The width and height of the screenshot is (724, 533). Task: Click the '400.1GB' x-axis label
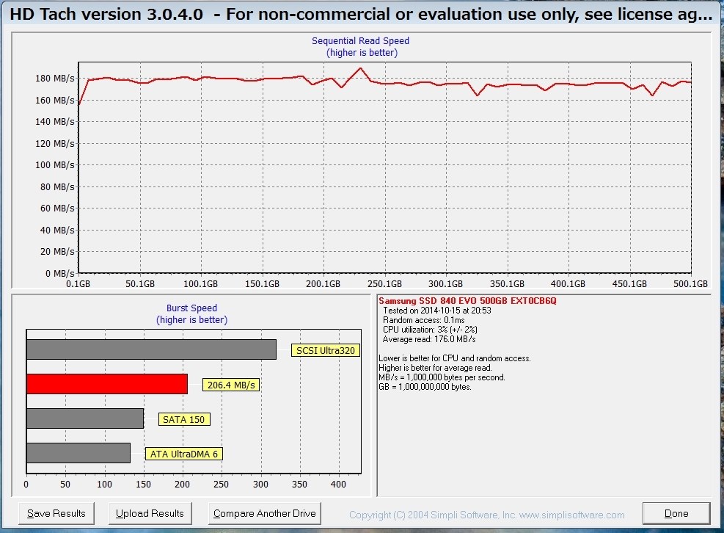568,284
